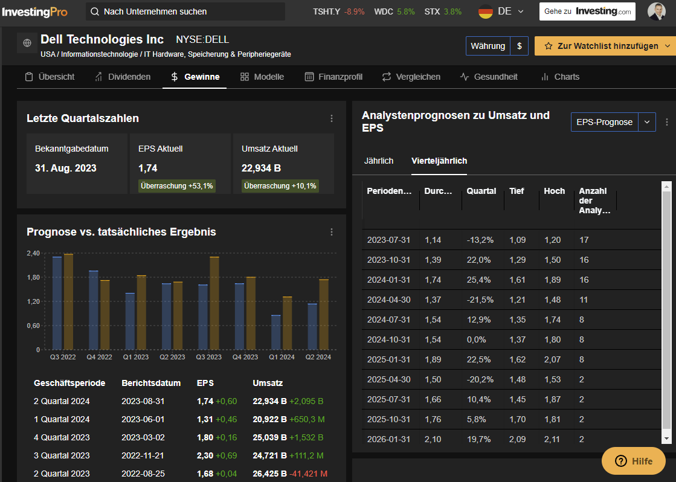Image resolution: width=676 pixels, height=482 pixels.
Task: Click the Quartal column header
Action: [x=481, y=191]
